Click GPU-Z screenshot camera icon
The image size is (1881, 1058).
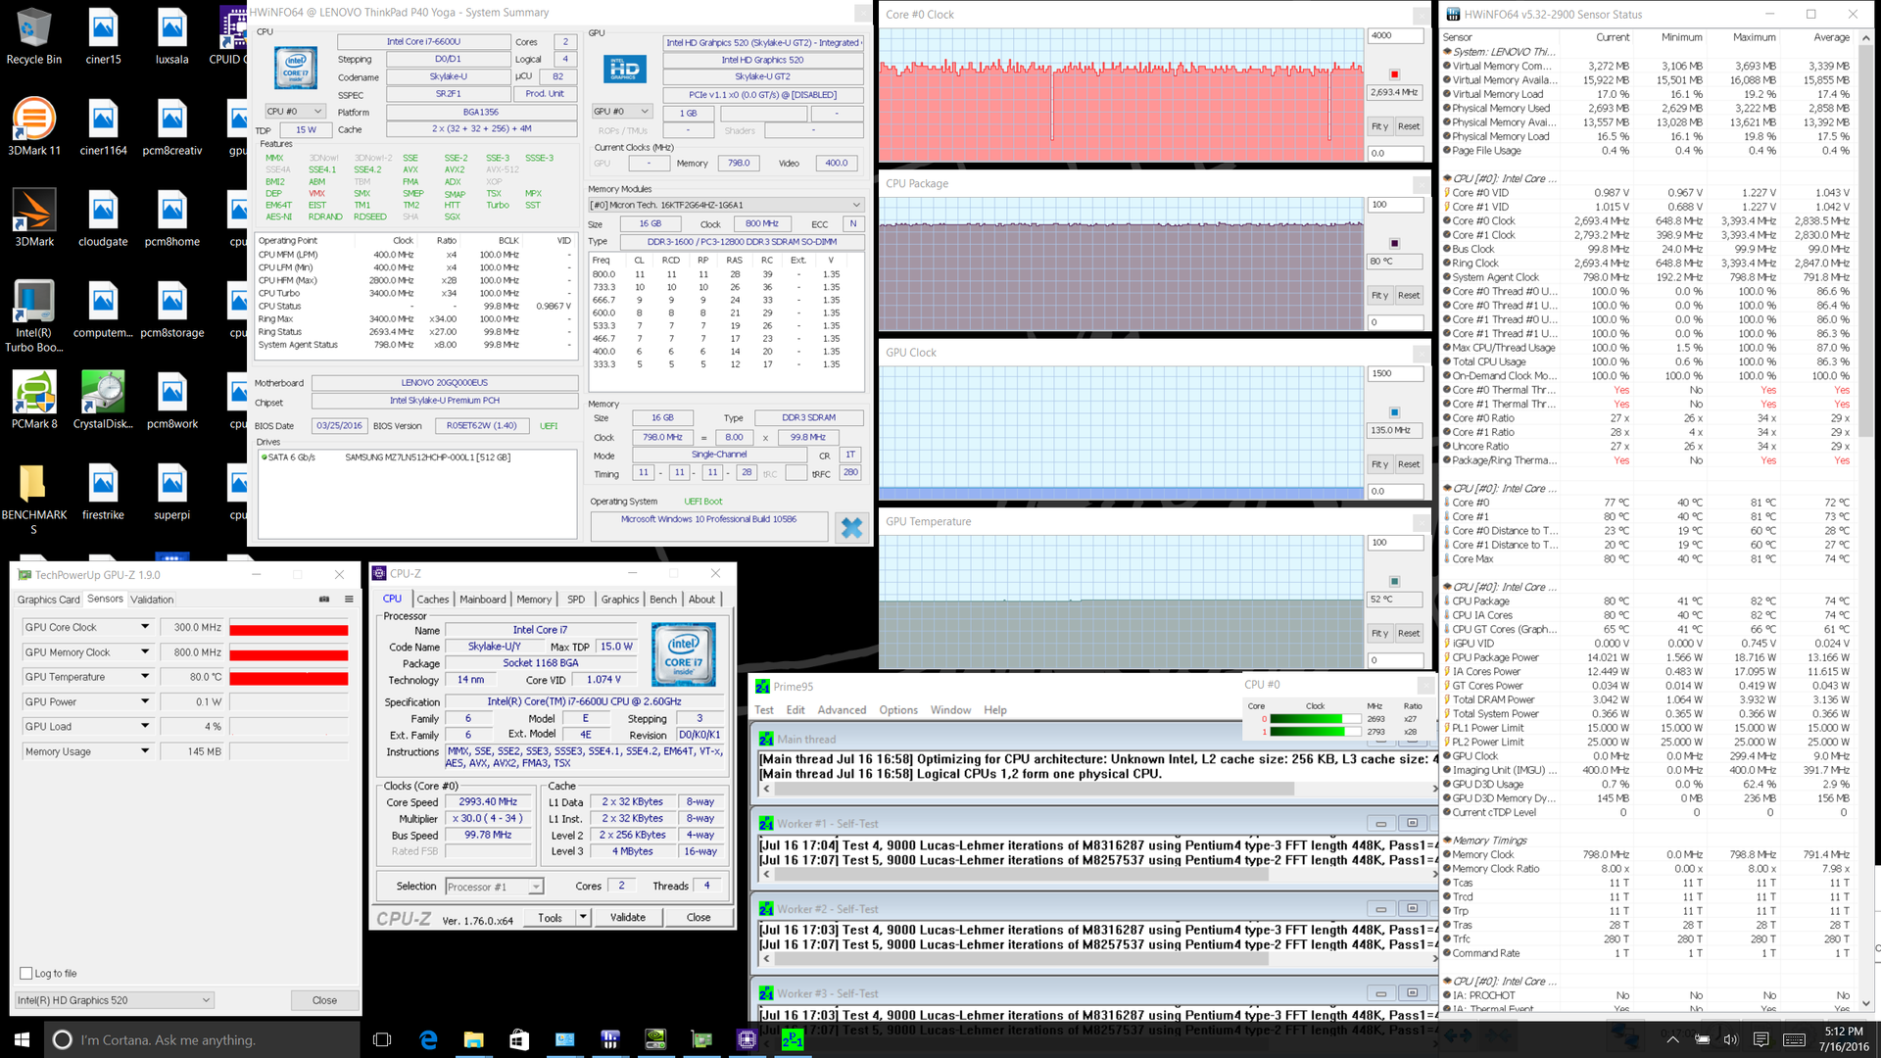pos(324,599)
